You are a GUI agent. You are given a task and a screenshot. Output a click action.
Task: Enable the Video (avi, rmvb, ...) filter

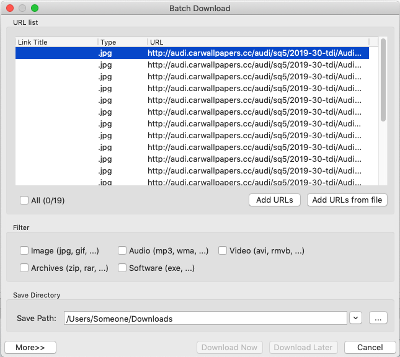(x=223, y=250)
